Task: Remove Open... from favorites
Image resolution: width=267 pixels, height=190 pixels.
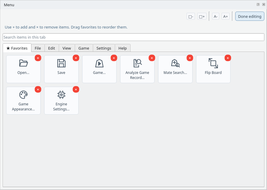Action: click(x=38, y=58)
